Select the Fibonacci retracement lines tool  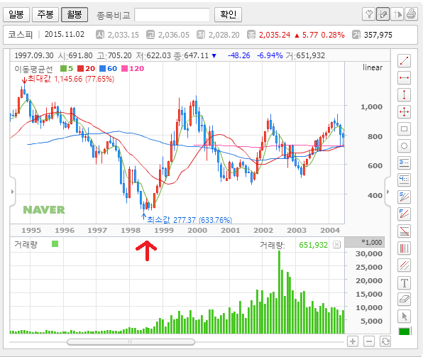[x=404, y=231]
